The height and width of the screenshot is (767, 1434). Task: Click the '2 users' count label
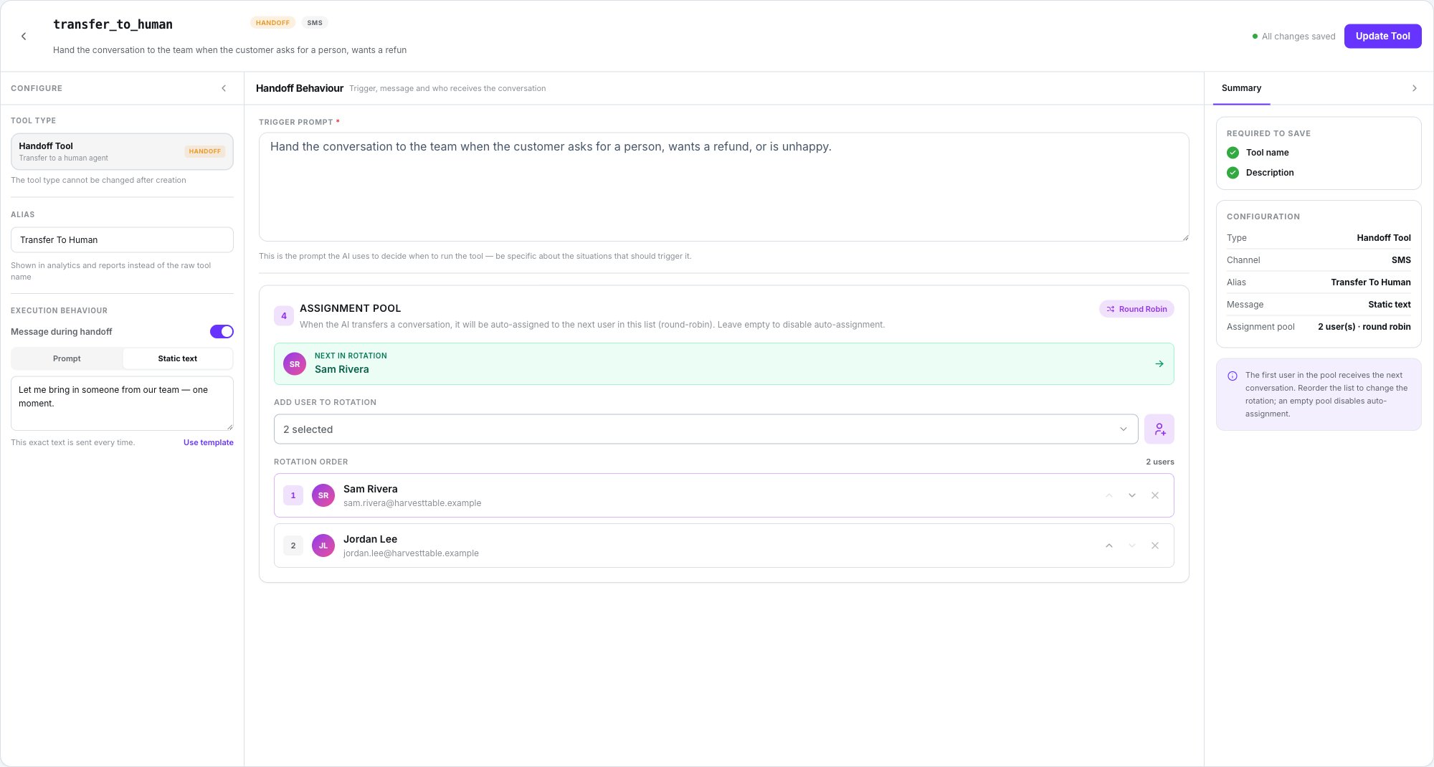pos(1159,462)
